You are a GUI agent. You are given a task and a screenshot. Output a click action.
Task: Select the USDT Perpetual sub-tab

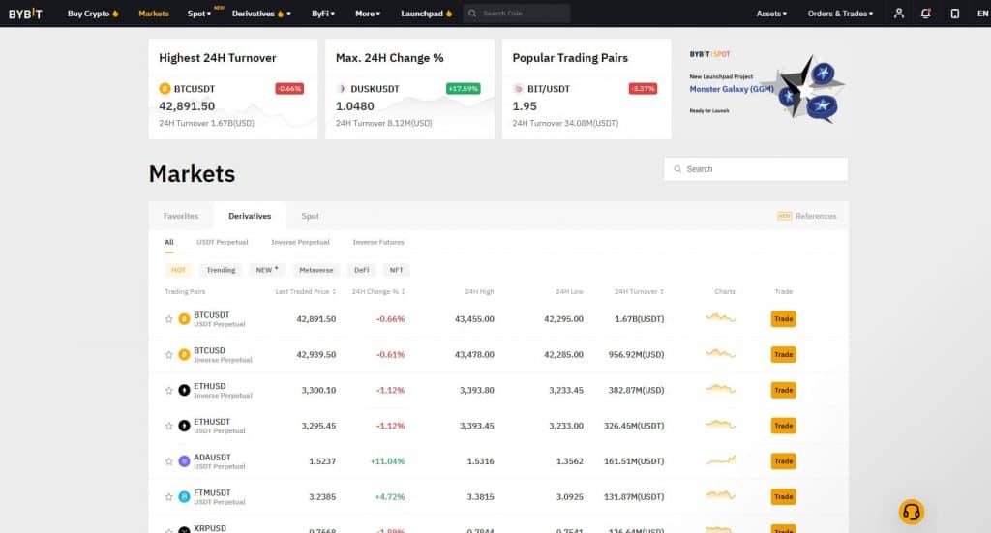pyautogui.click(x=222, y=242)
